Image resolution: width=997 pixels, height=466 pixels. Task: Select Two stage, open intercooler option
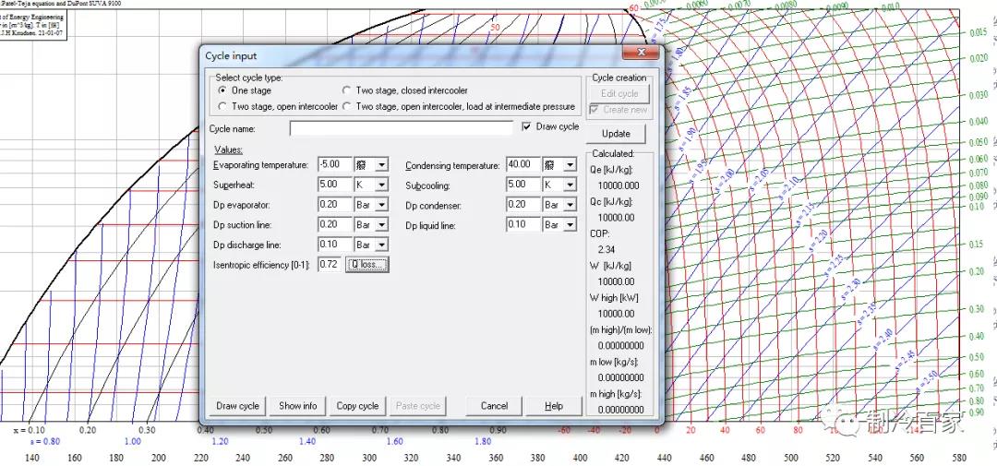pyautogui.click(x=222, y=107)
